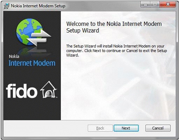Click the Next button to continue
This screenshot has height=140, width=179.
click(126, 128)
